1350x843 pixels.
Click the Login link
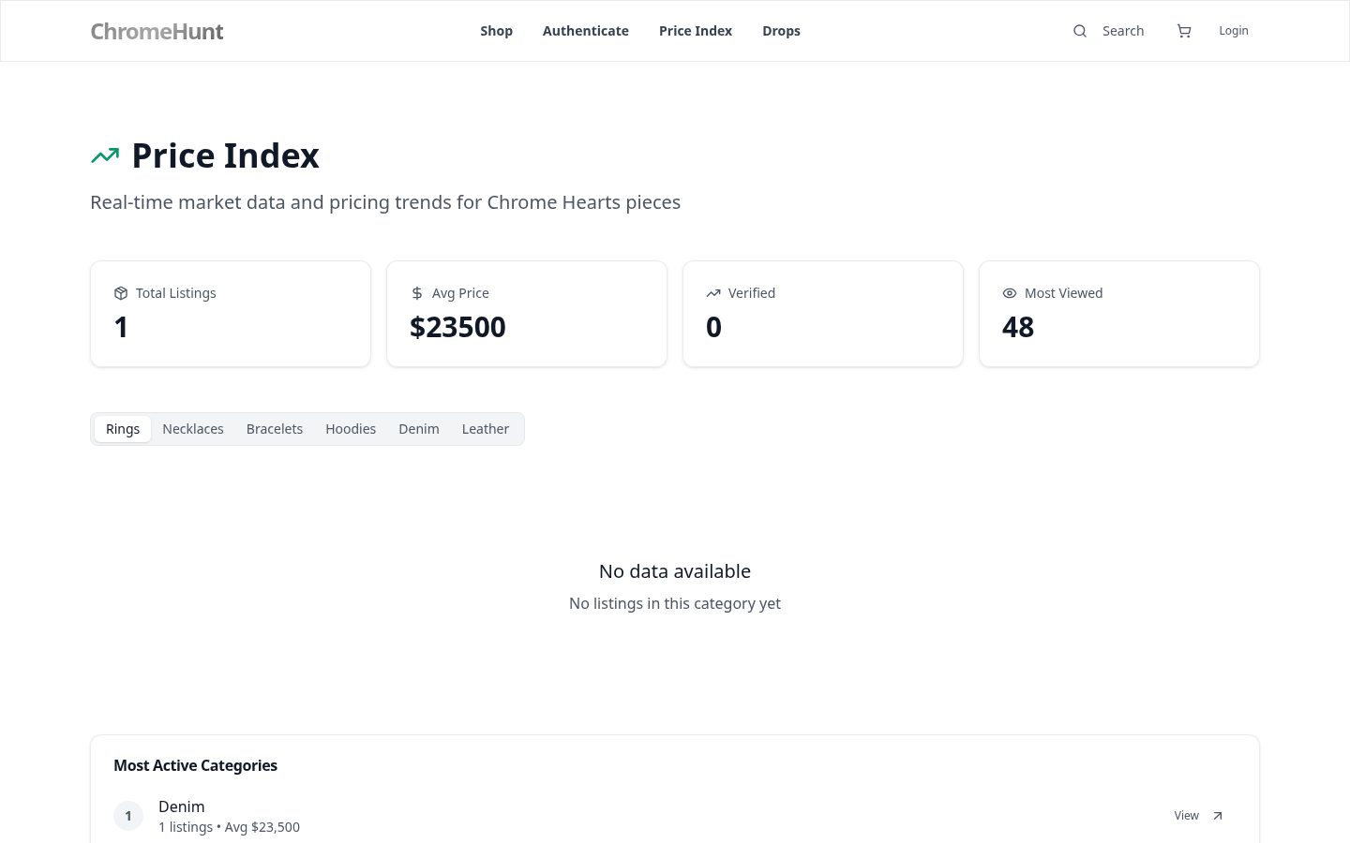point(1234,31)
